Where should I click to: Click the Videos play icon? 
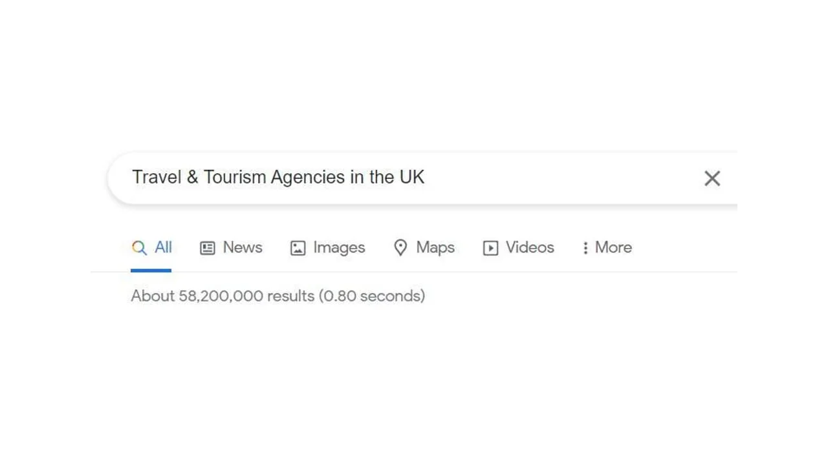tap(490, 248)
